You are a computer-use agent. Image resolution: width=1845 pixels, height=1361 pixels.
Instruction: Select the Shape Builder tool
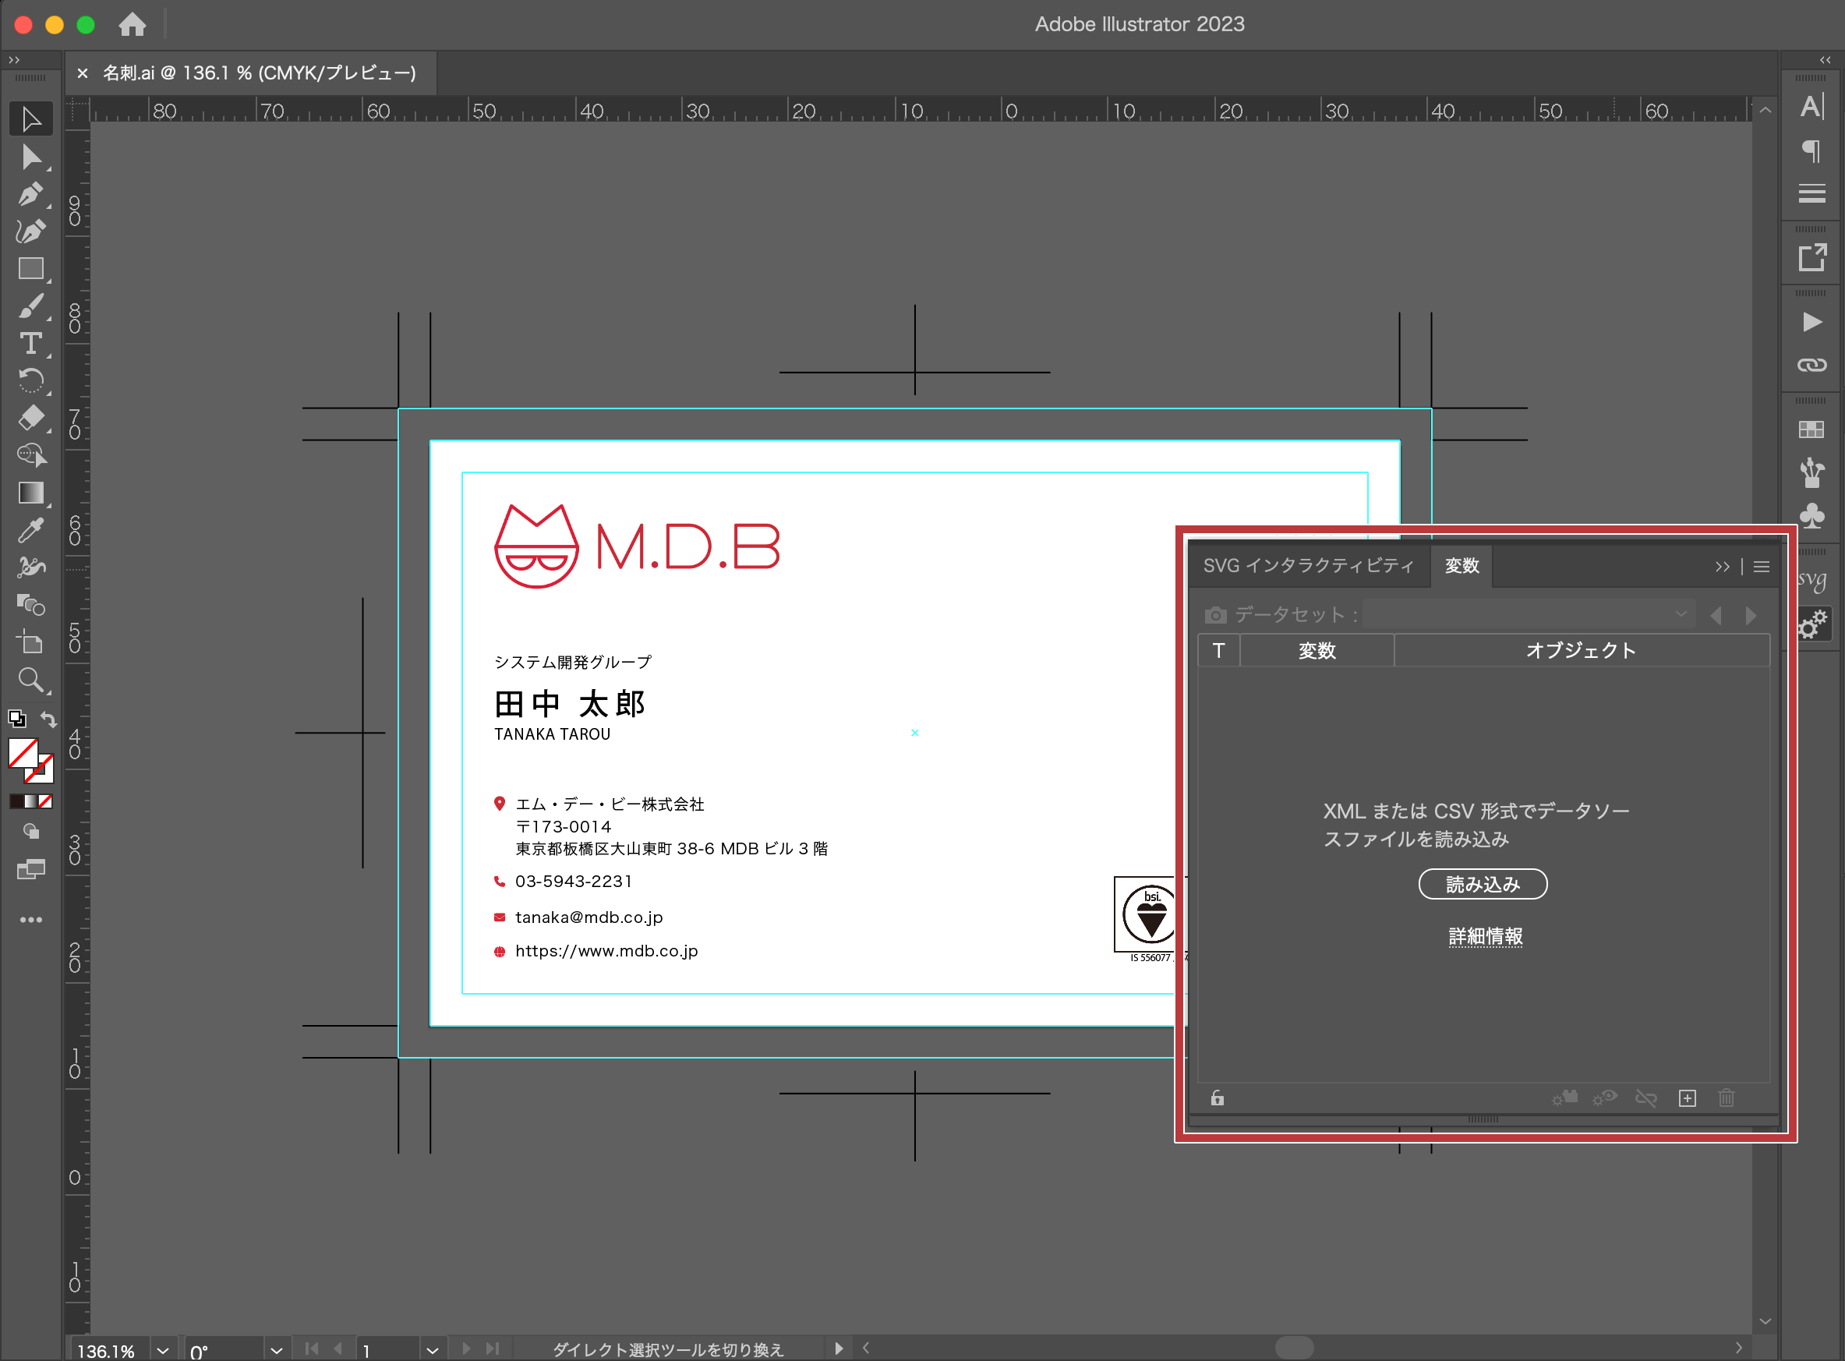tap(31, 454)
